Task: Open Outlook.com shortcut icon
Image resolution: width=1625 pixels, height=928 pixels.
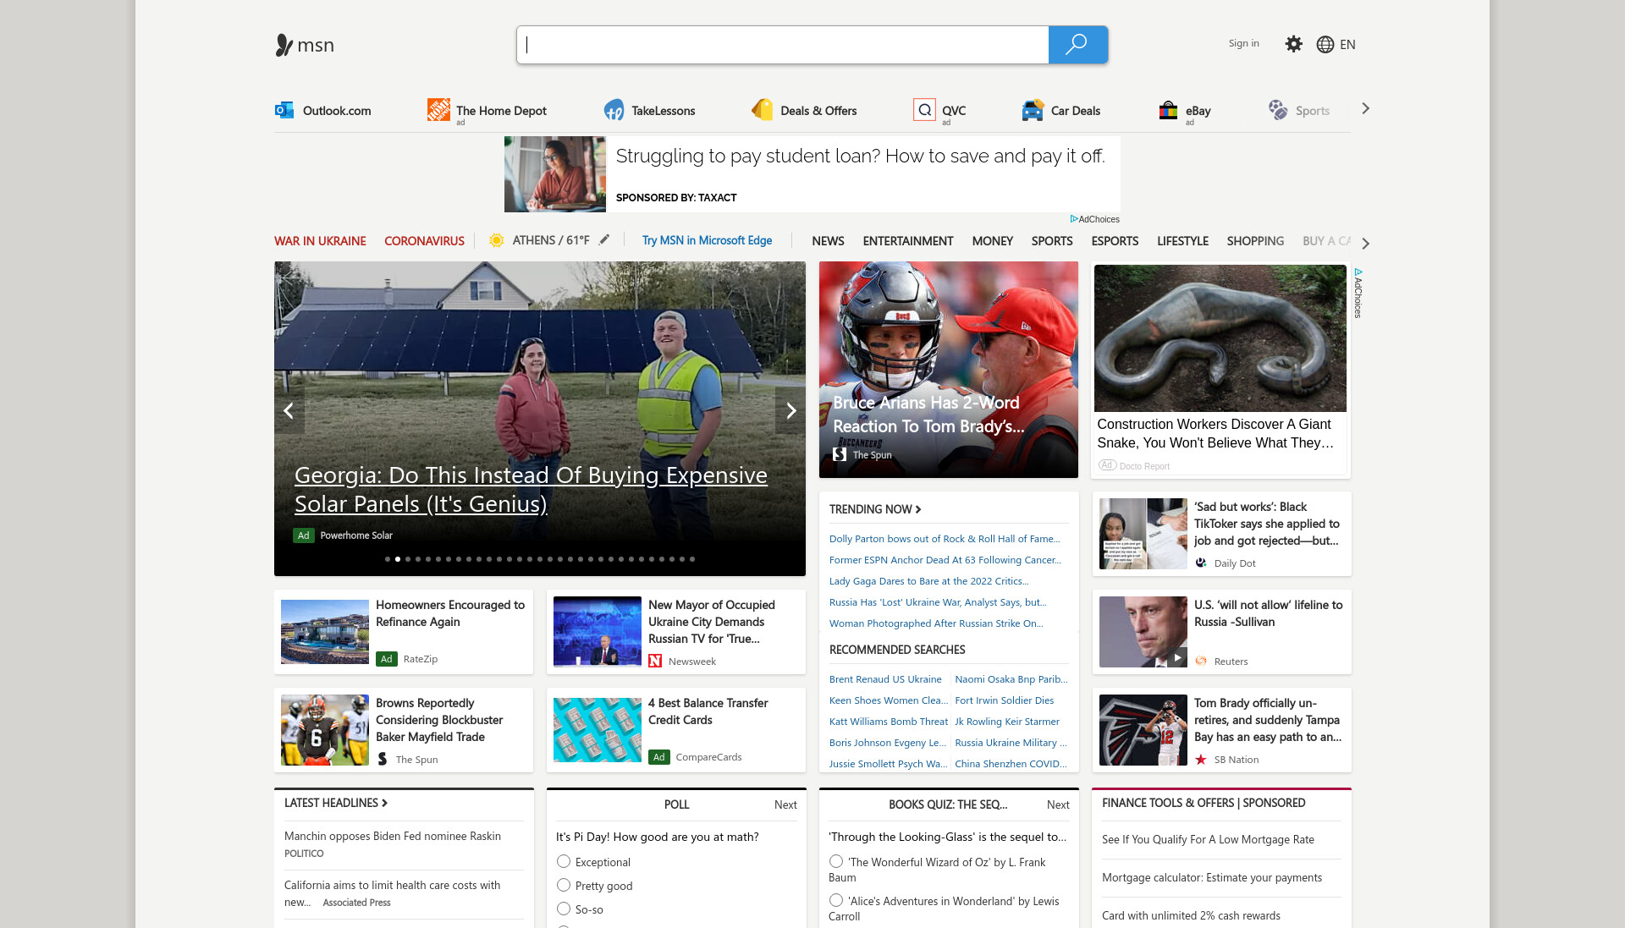Action: (x=284, y=110)
